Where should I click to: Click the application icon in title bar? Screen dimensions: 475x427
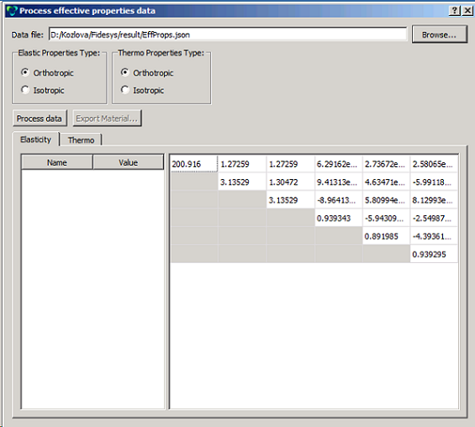[12, 11]
